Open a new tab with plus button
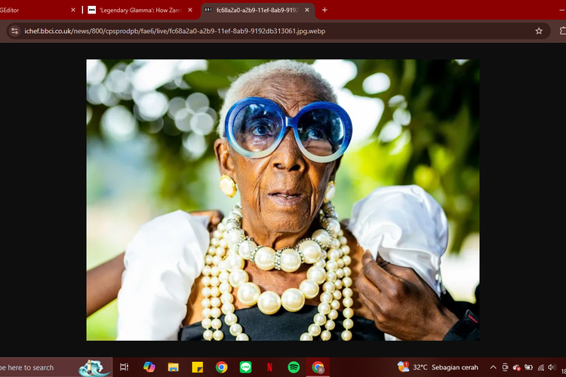Viewport: 566px width, 377px height. tap(325, 10)
